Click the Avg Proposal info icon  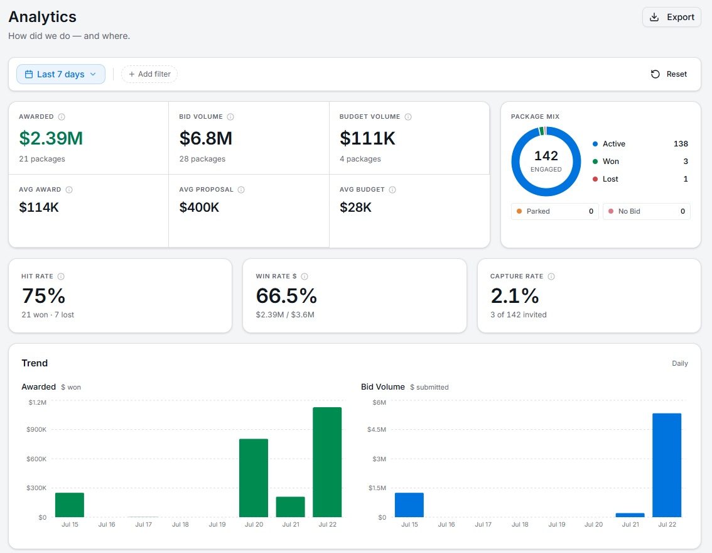241,190
